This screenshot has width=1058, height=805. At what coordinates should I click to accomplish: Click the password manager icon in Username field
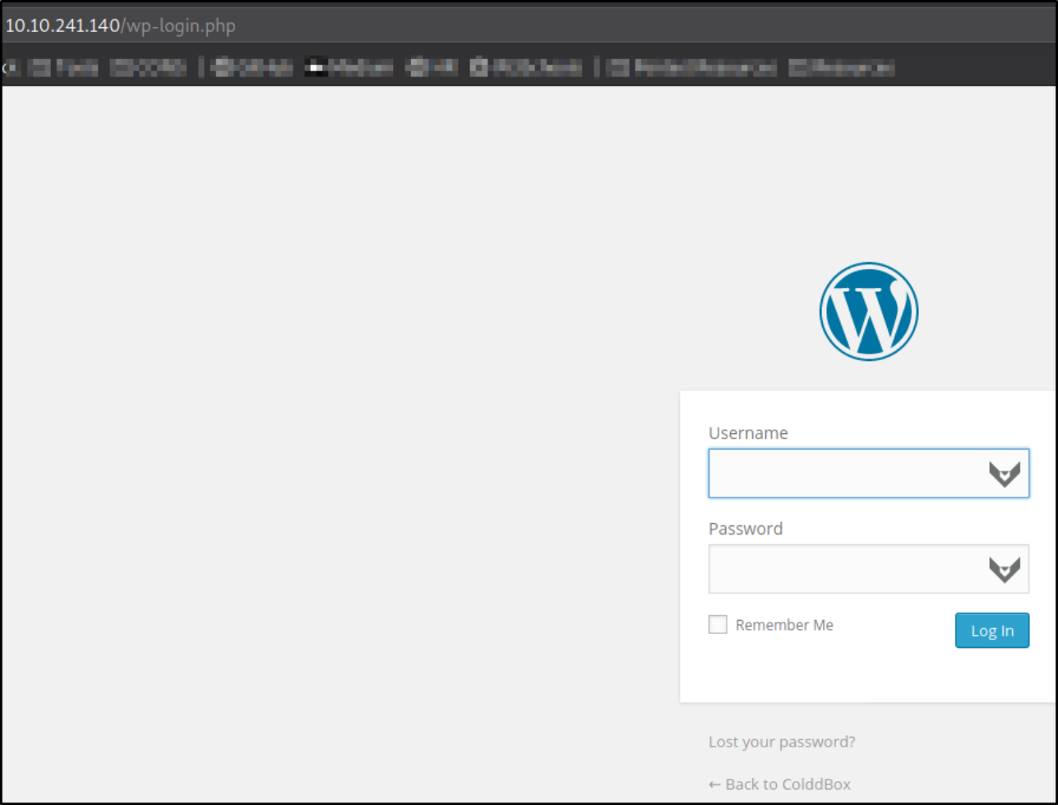(x=1004, y=474)
